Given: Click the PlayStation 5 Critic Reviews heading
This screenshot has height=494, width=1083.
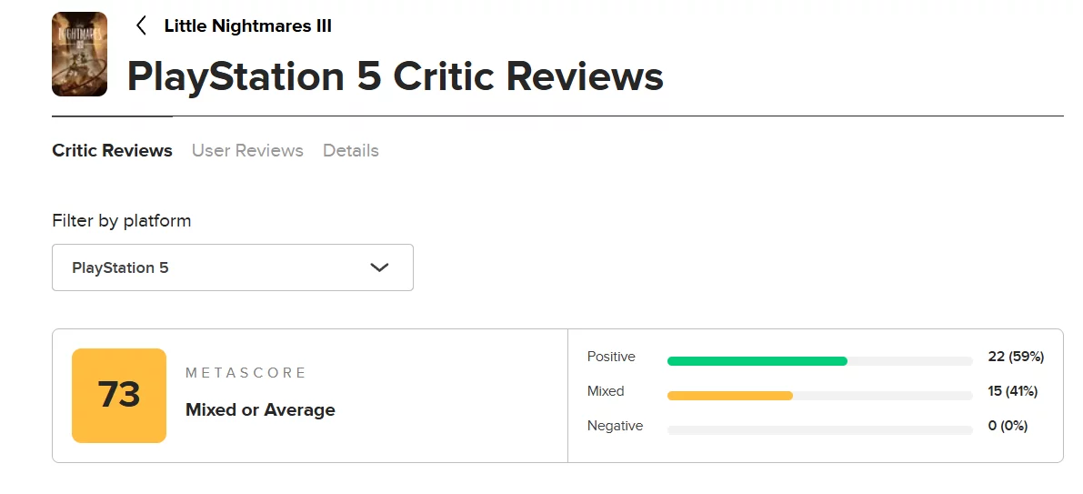Looking at the screenshot, I should pos(395,76).
